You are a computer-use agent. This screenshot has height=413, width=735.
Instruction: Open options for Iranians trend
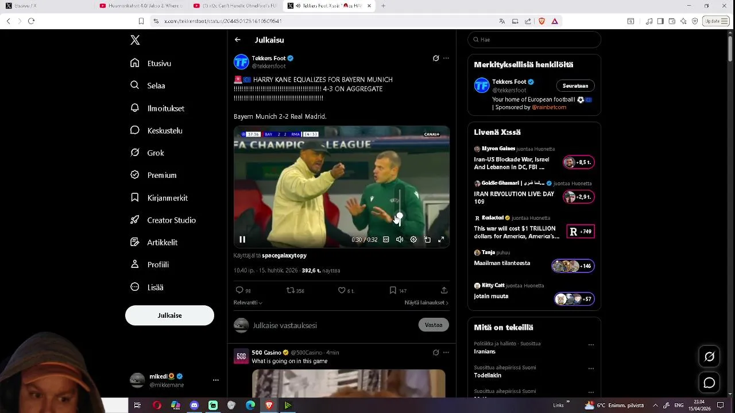591,345
